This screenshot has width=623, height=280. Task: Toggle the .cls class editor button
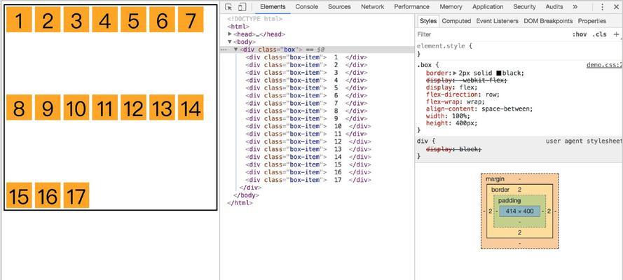click(600, 34)
